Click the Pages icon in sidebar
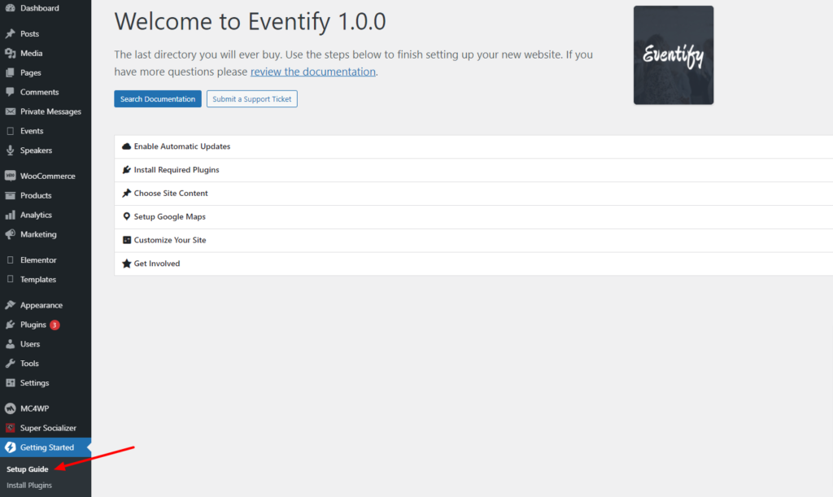This screenshot has height=497, width=833. pyautogui.click(x=10, y=72)
